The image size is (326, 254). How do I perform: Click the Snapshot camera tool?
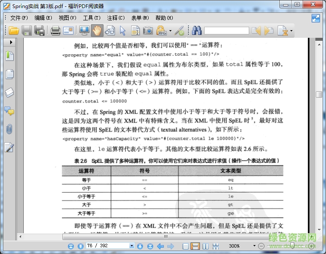[x=148, y=31]
